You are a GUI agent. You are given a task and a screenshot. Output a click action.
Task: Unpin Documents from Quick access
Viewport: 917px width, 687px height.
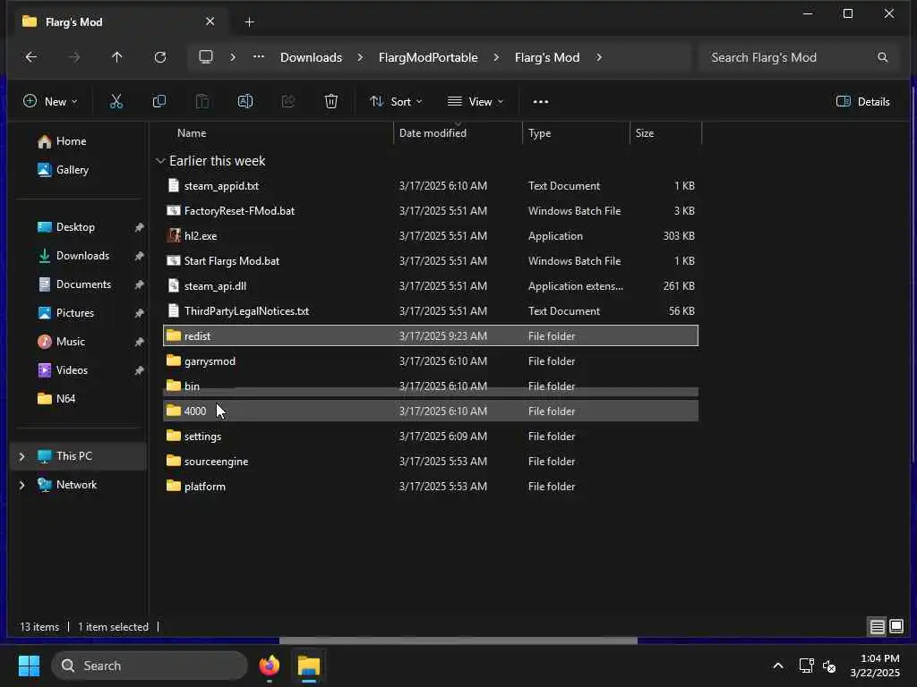click(x=139, y=284)
